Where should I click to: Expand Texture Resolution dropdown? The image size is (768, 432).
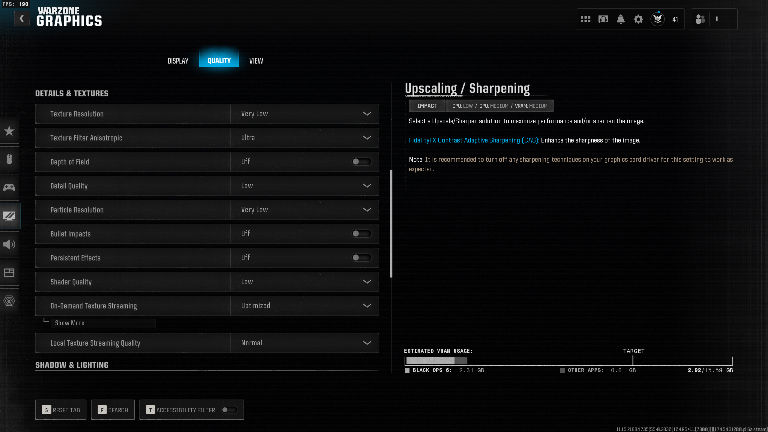coord(304,114)
